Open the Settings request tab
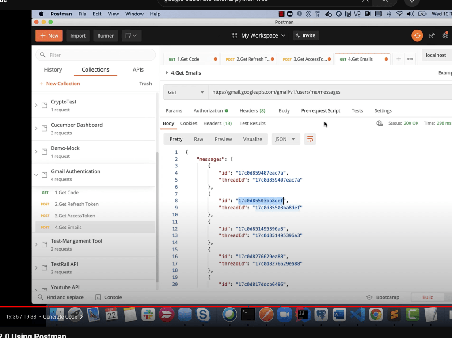The image size is (452, 338). click(383, 110)
